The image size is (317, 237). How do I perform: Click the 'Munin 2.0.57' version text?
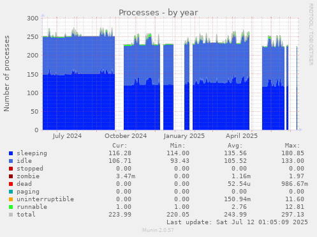point(158,230)
